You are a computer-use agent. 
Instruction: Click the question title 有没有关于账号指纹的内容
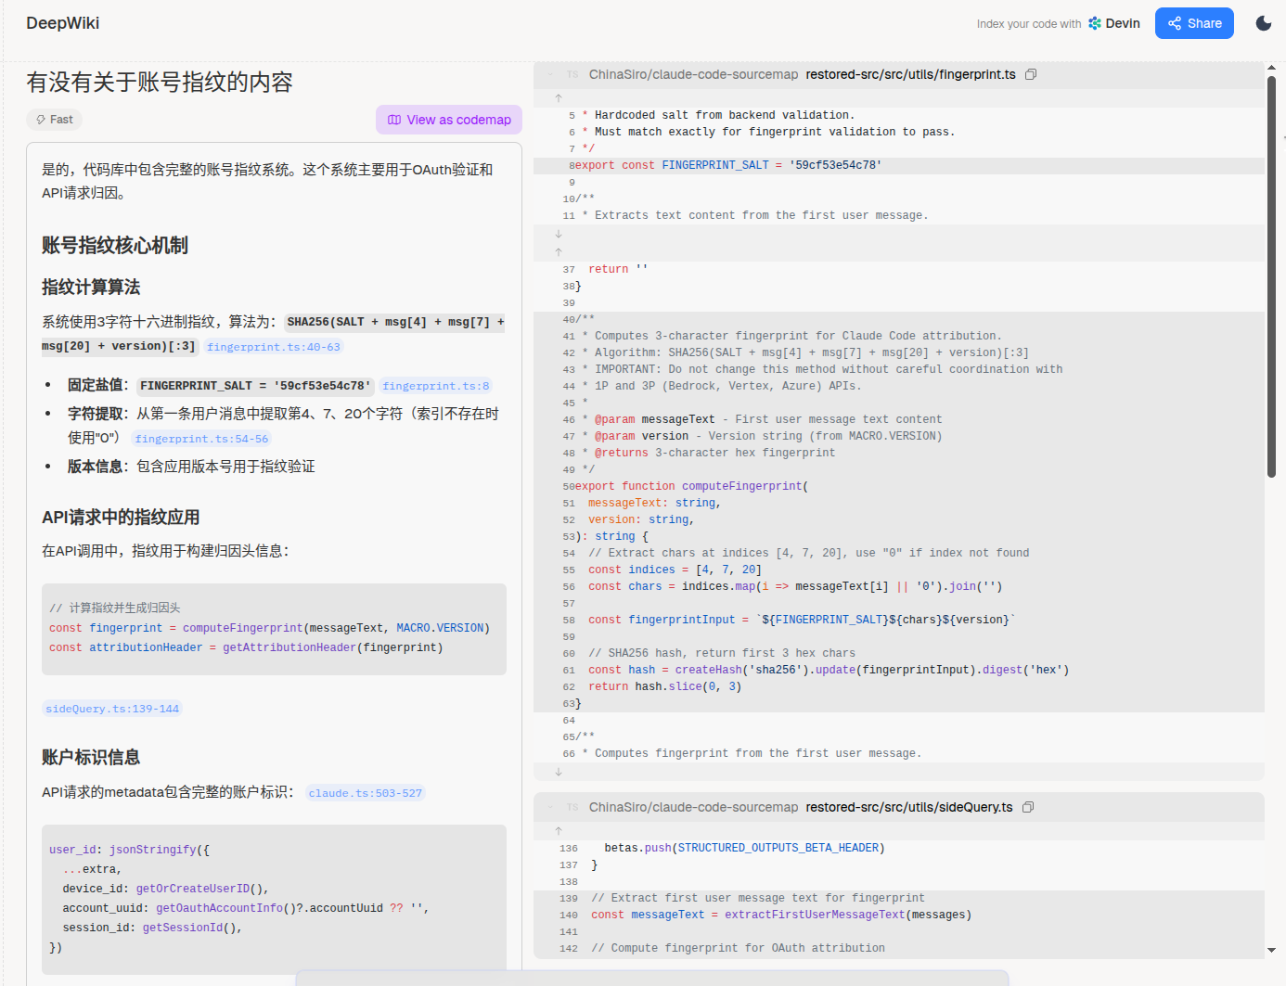[160, 83]
